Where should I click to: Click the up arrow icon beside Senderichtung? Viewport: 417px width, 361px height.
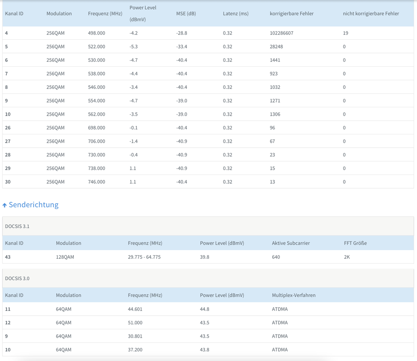(x=4, y=205)
